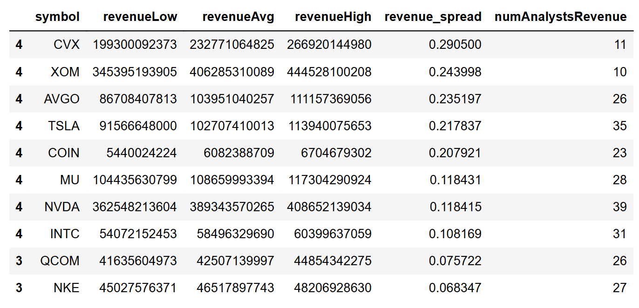Click revenue_spread value 0.075722
The height and width of the screenshot is (308, 639).
pyautogui.click(x=455, y=261)
